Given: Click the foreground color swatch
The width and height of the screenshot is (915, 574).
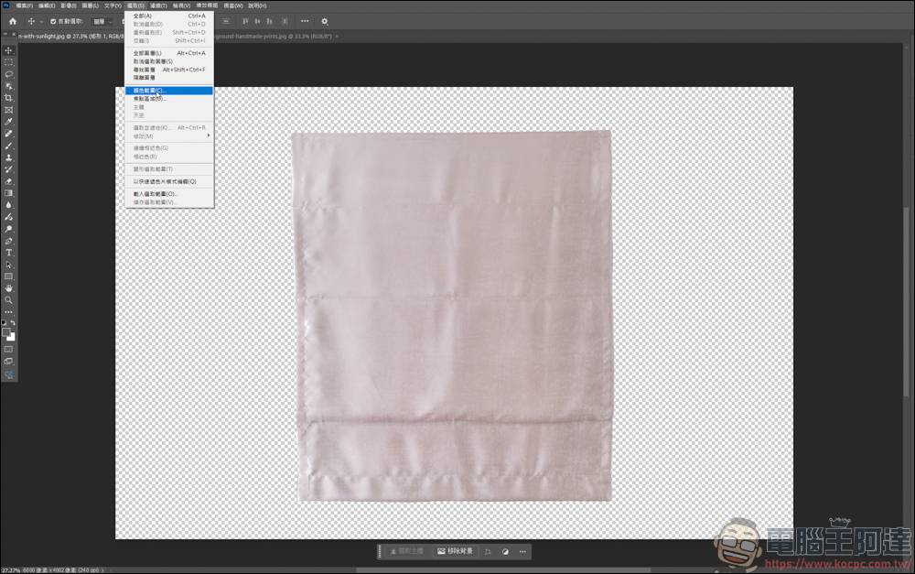Looking at the screenshot, I should tap(5, 331).
